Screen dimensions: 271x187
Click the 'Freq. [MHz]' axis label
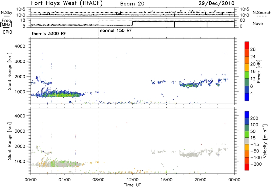(6, 23)
